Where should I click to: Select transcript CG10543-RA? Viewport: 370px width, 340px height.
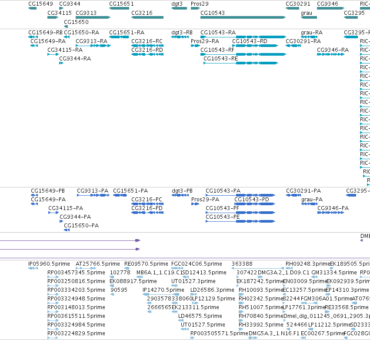[243, 37]
